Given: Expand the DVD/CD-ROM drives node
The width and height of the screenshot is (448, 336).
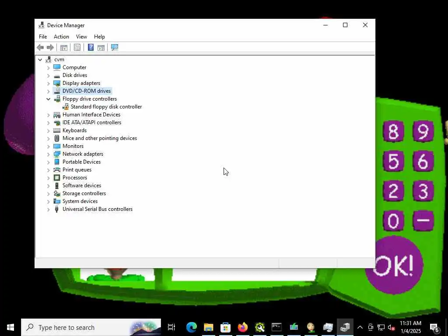Looking at the screenshot, I should click(x=48, y=91).
